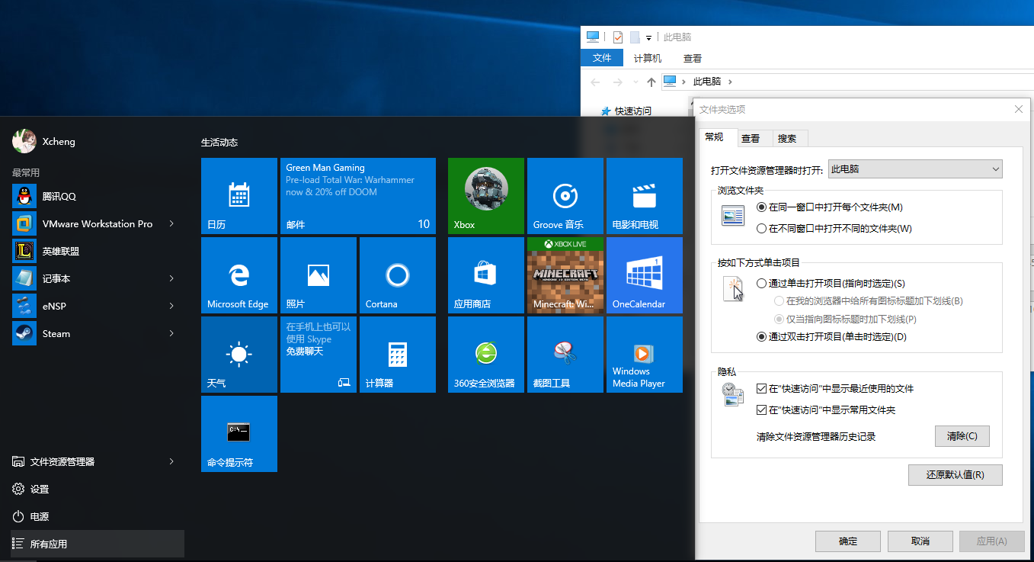Open the 日历 calendar tile

tap(239, 196)
